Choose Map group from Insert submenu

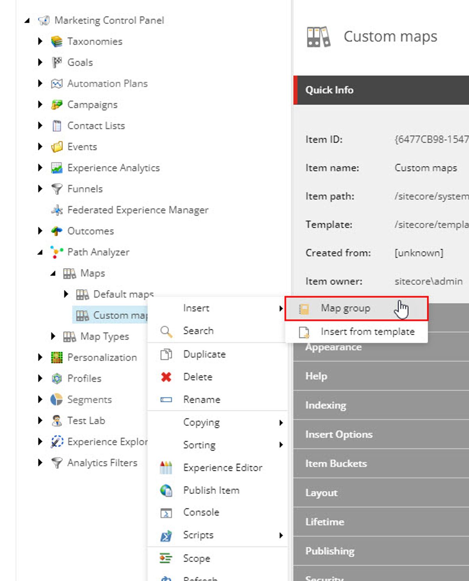point(356,308)
